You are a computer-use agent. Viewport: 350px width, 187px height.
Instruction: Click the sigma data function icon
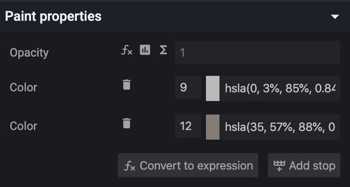163,50
